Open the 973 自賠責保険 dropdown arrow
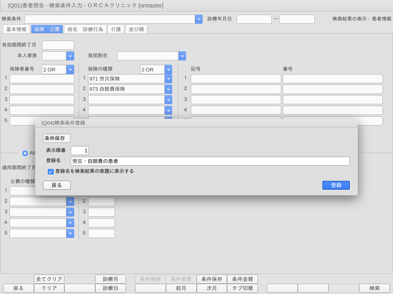This screenshot has height=294, width=393. tap(168, 89)
